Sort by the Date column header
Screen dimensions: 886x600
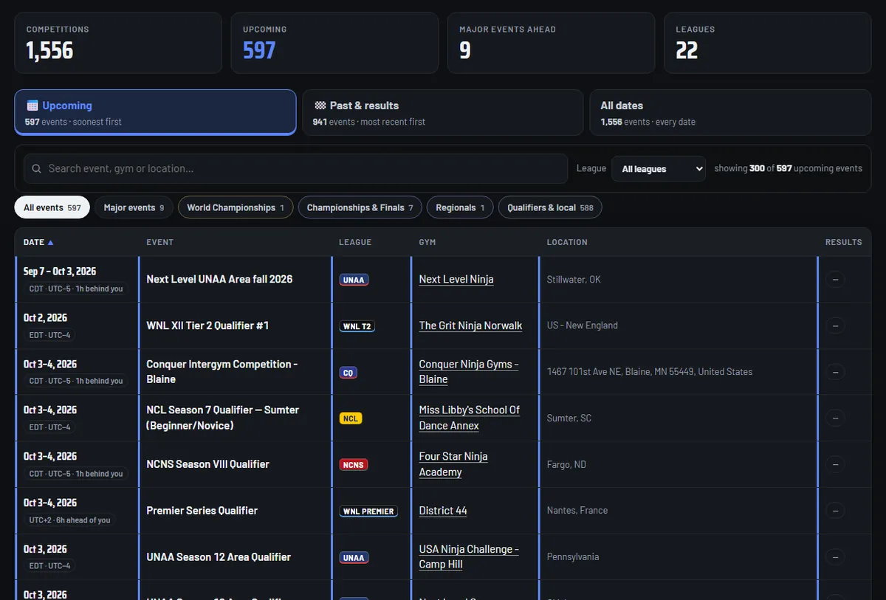point(38,242)
